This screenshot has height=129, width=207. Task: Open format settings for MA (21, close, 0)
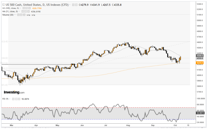25,11
